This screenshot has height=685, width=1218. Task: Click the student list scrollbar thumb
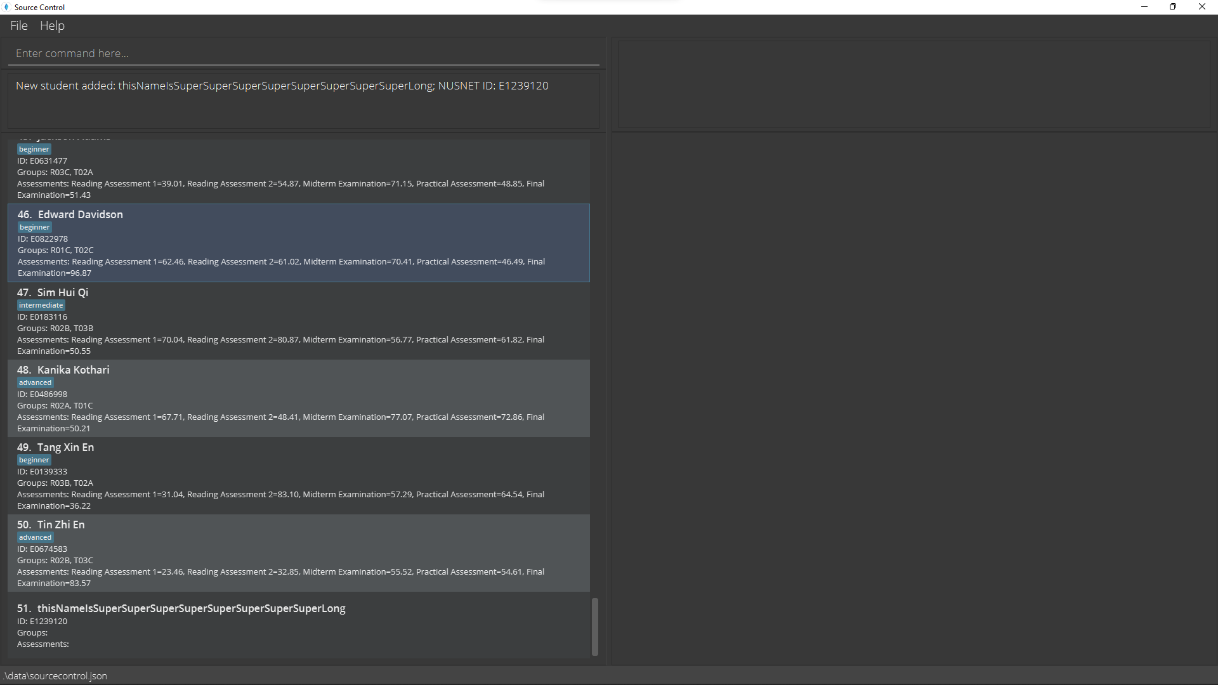click(594, 626)
